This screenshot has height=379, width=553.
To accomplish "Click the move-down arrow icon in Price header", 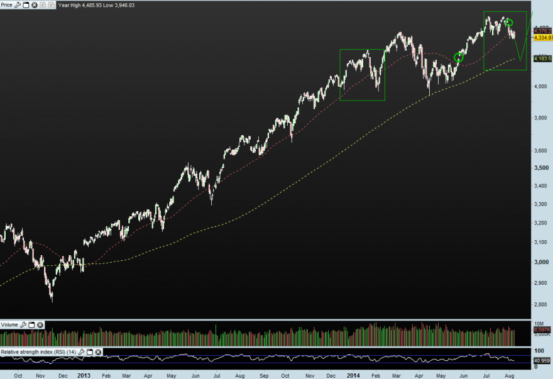I will click(43, 5).
